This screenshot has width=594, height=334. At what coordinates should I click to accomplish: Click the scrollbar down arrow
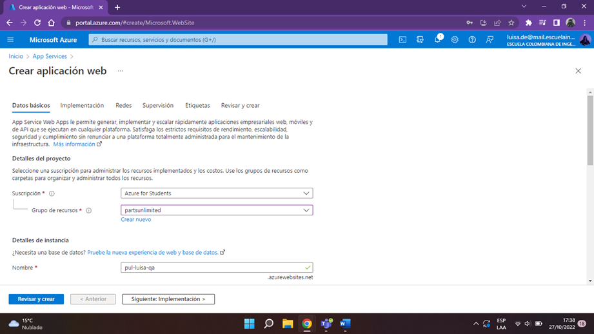point(590,281)
